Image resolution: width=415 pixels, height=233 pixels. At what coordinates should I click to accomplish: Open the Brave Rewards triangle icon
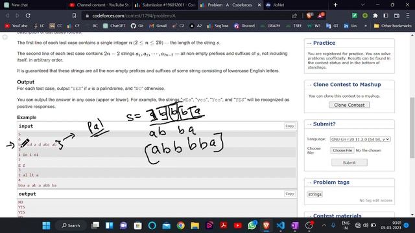pyautogui.click(x=321, y=16)
